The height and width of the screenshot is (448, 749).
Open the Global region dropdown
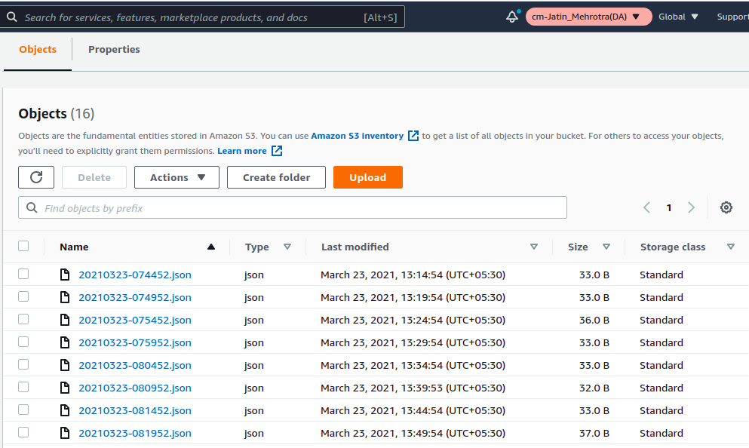click(x=678, y=17)
